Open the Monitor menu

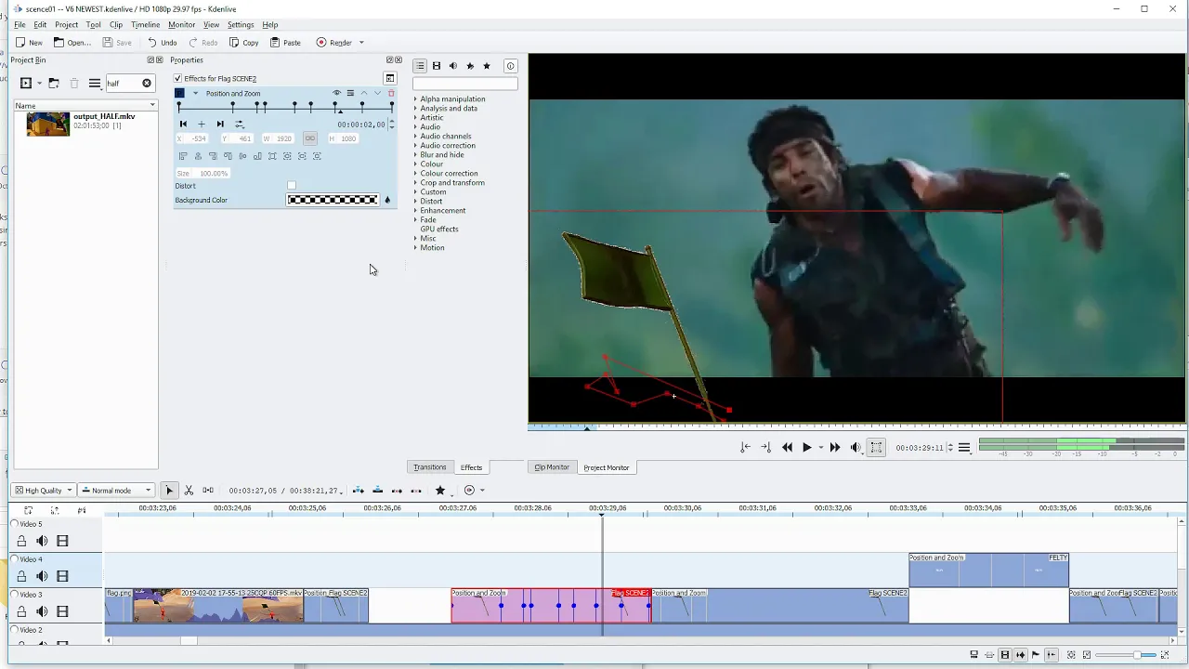[181, 25]
